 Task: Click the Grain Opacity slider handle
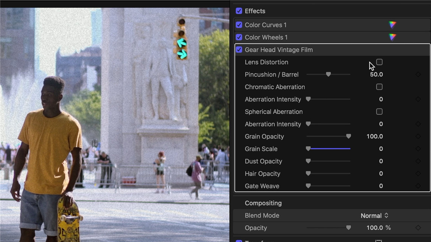click(x=349, y=137)
